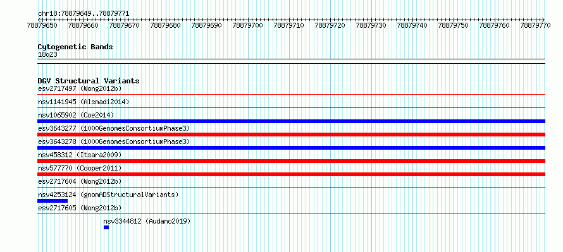Click ruler position 78879710

click(288, 25)
